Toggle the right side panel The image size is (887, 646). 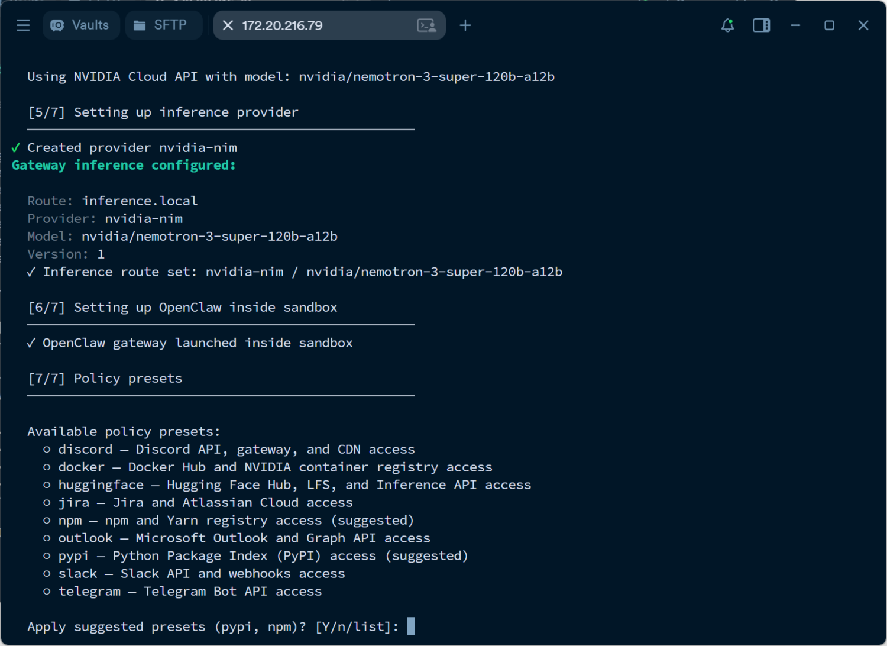pyautogui.click(x=761, y=25)
